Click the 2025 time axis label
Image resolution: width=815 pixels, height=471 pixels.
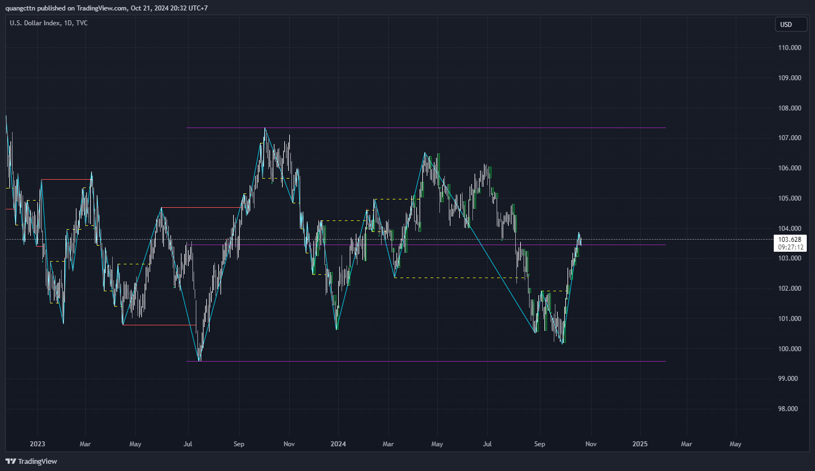(x=640, y=444)
